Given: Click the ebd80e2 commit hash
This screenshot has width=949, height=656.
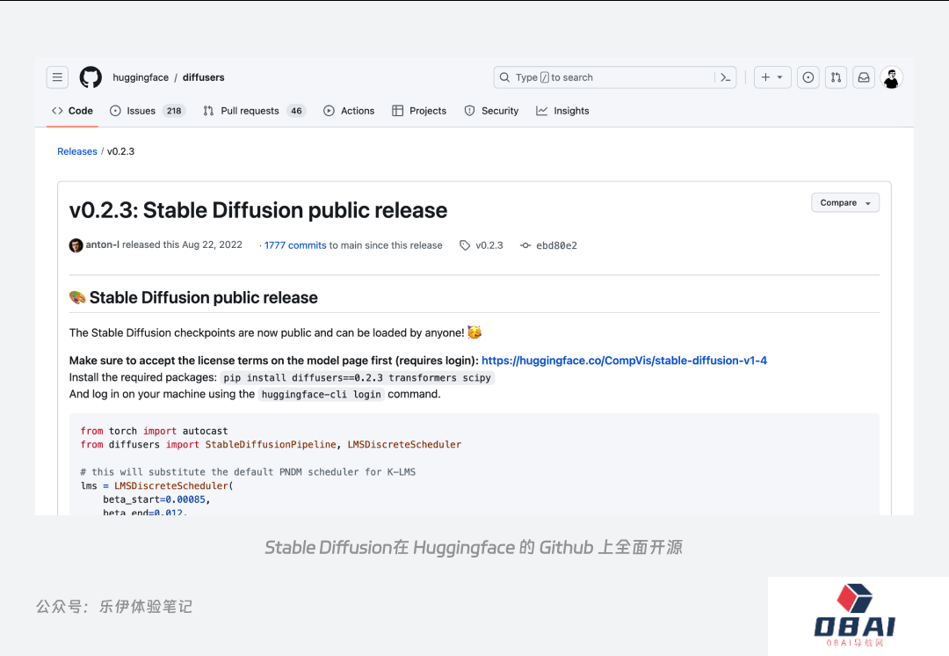Looking at the screenshot, I should click(556, 245).
